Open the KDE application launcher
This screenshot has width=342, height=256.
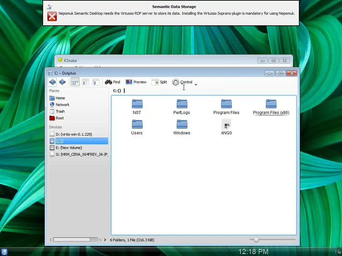pos(4,252)
